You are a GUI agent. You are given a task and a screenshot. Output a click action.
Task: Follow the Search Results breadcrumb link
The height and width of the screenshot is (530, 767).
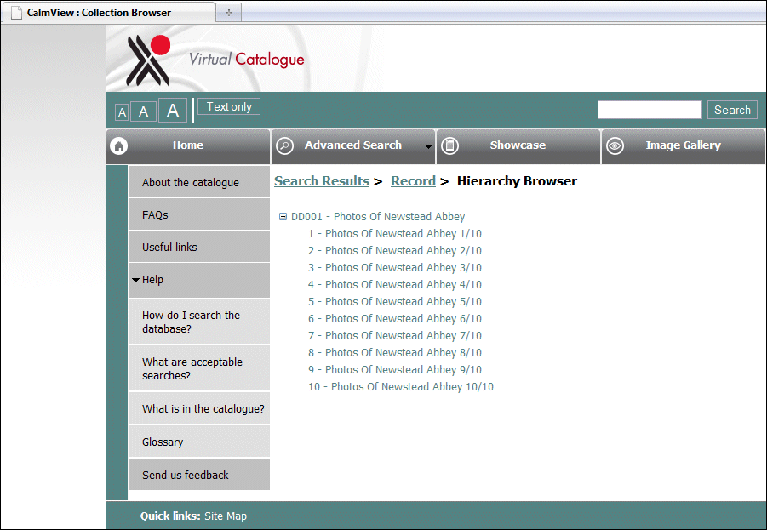tap(322, 180)
